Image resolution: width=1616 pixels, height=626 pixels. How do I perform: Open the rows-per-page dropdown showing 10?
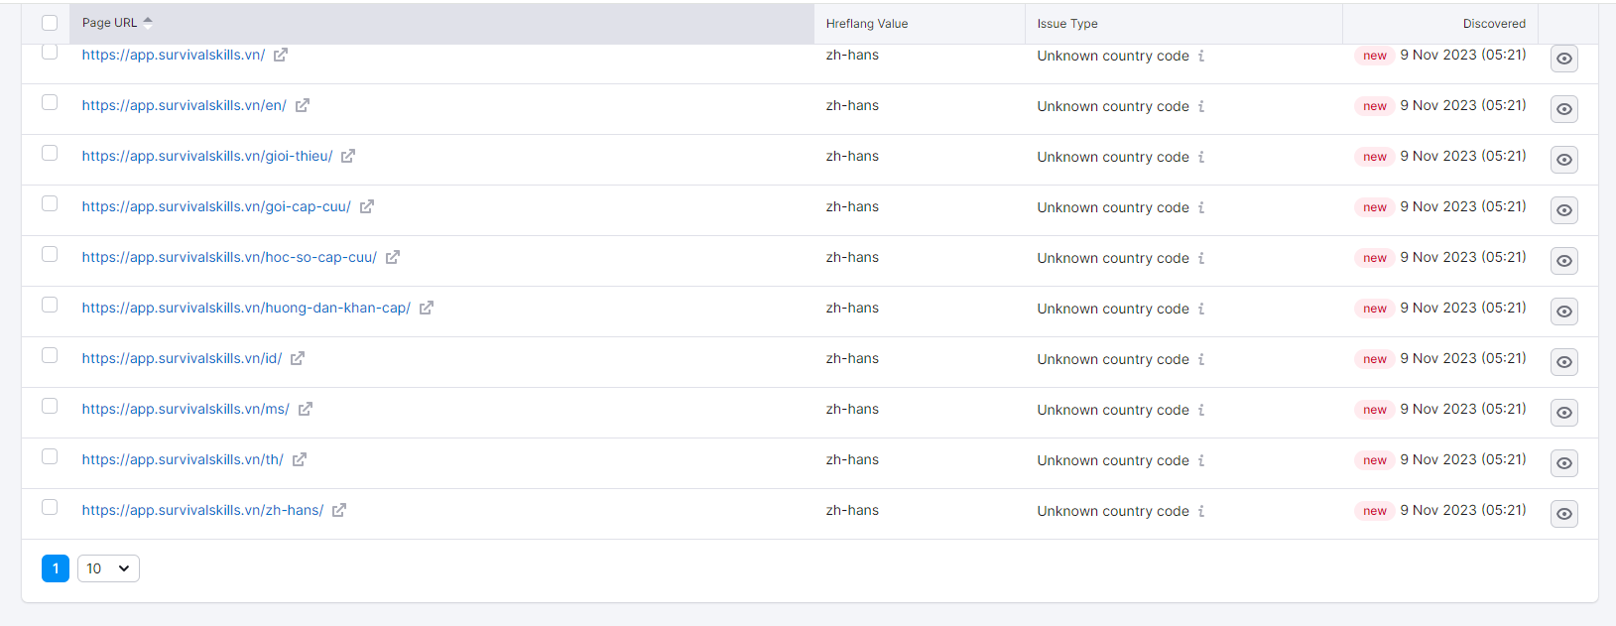[108, 568]
